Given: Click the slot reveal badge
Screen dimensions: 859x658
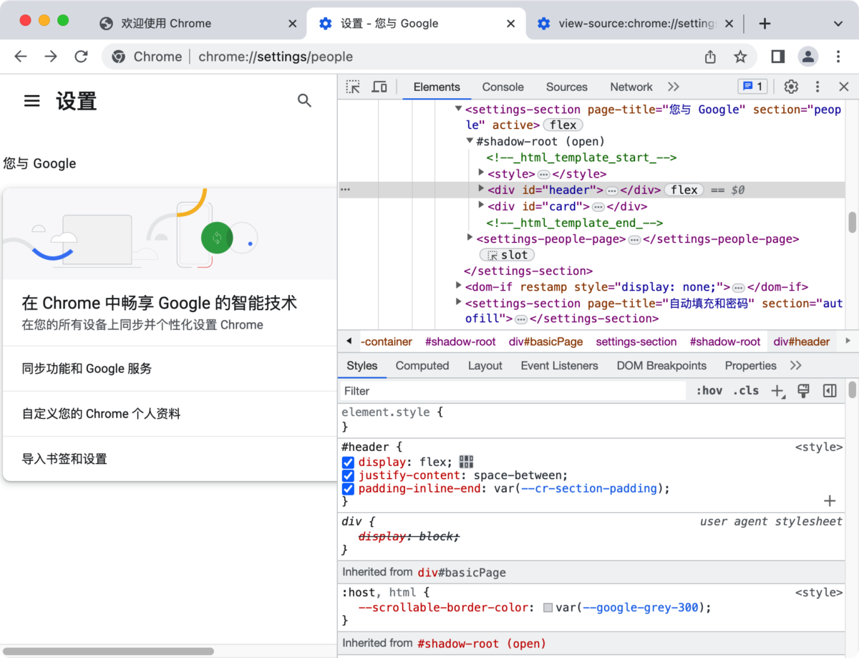Looking at the screenshot, I should (507, 255).
